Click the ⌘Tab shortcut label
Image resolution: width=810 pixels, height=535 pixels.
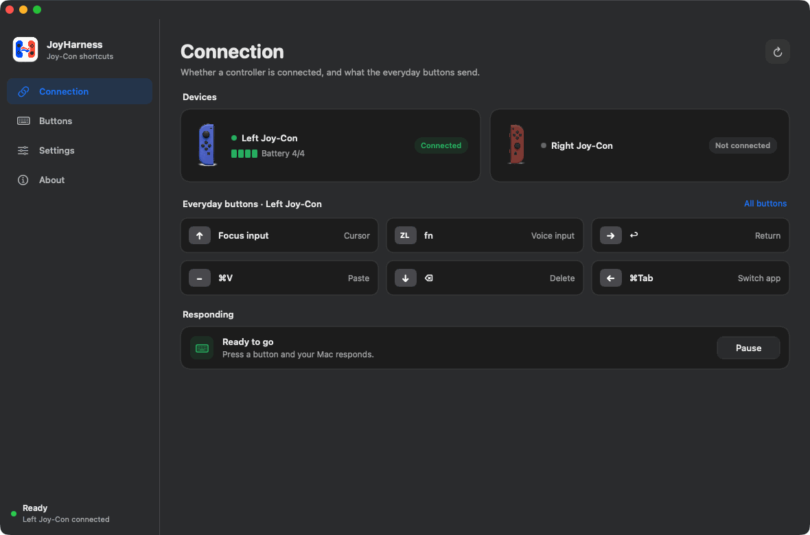(x=641, y=278)
